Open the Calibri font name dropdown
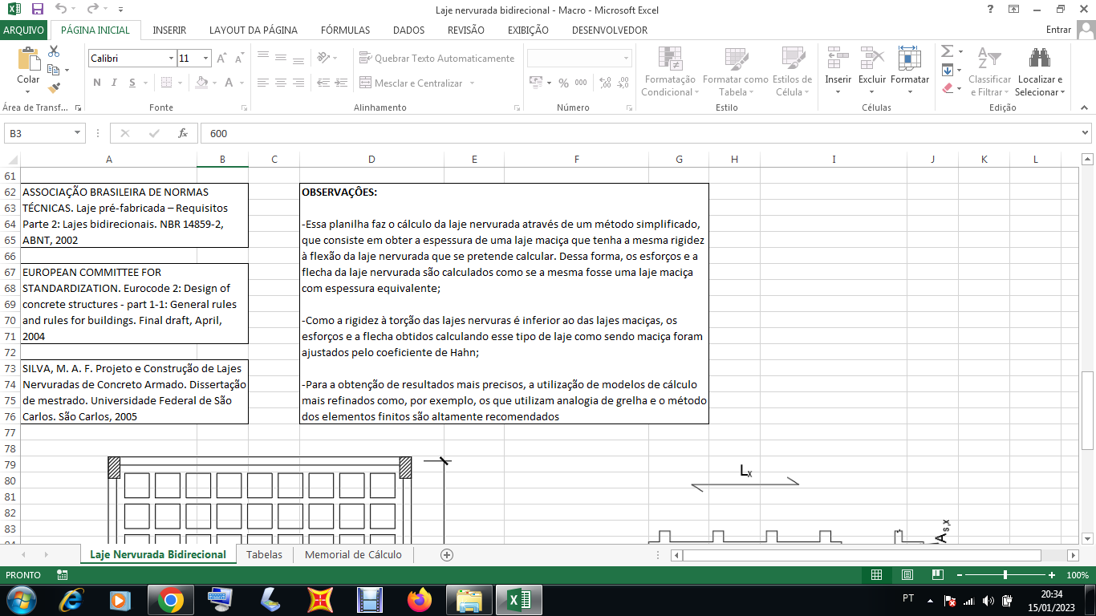This screenshot has height=616, width=1096. [x=171, y=59]
